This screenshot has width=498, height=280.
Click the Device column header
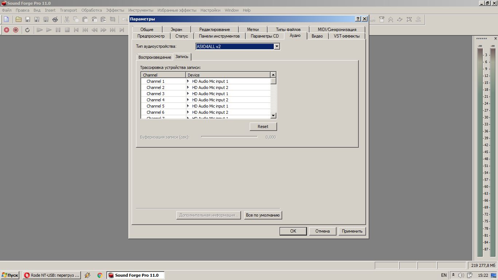(228, 75)
